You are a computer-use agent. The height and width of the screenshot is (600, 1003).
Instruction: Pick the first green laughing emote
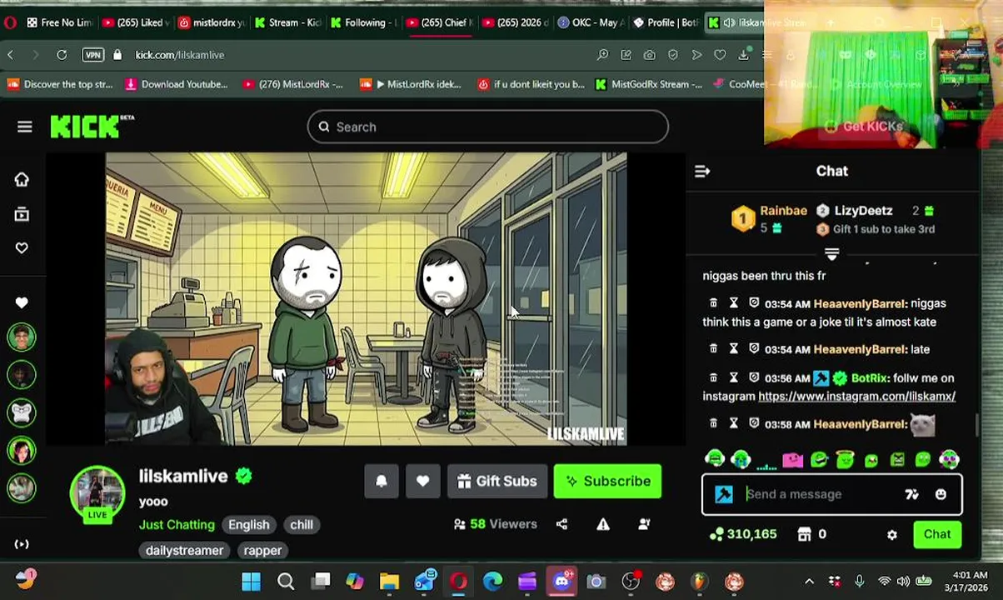714,459
